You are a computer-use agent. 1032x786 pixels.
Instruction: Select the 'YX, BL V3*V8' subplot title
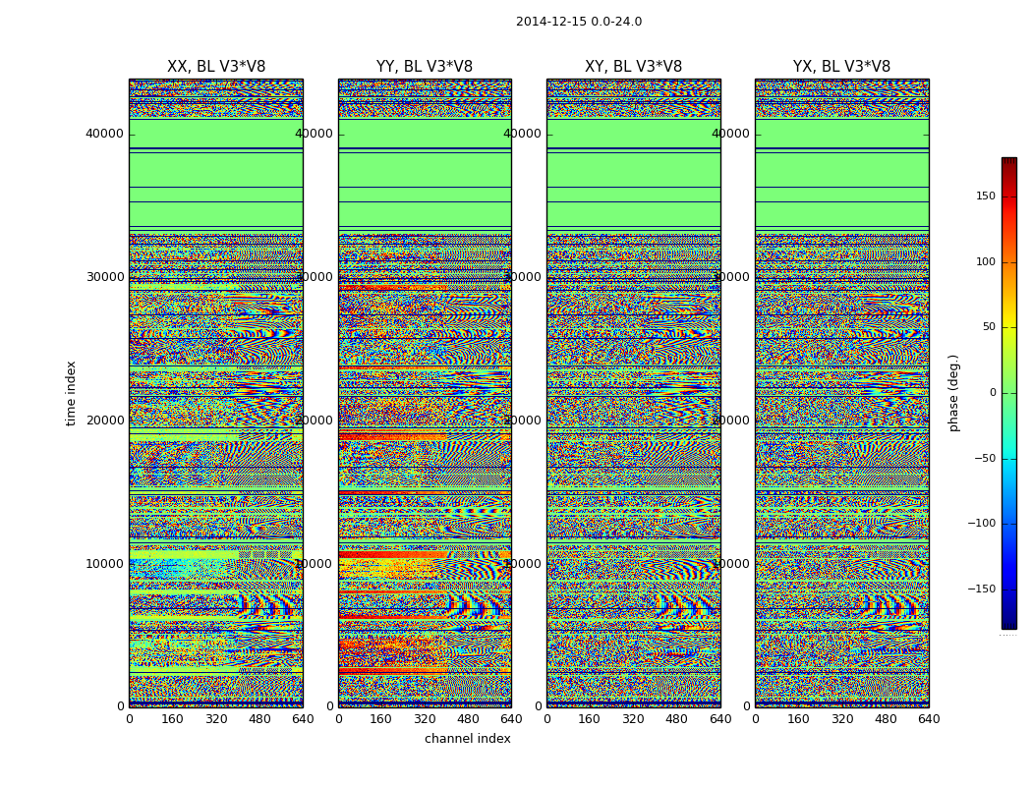pyautogui.click(x=841, y=67)
